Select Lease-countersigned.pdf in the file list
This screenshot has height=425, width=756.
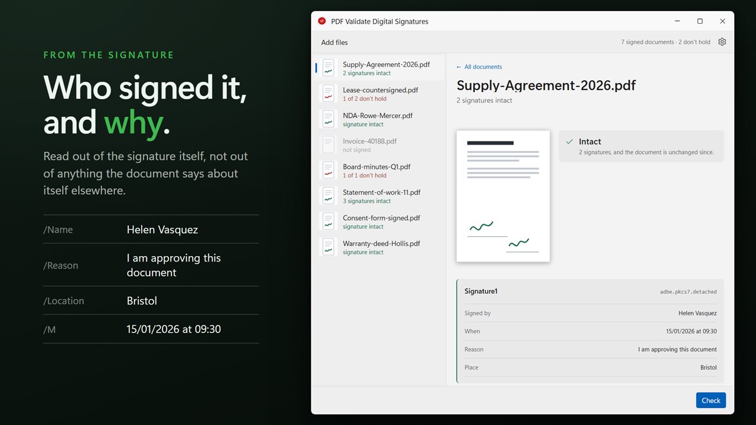click(380, 94)
